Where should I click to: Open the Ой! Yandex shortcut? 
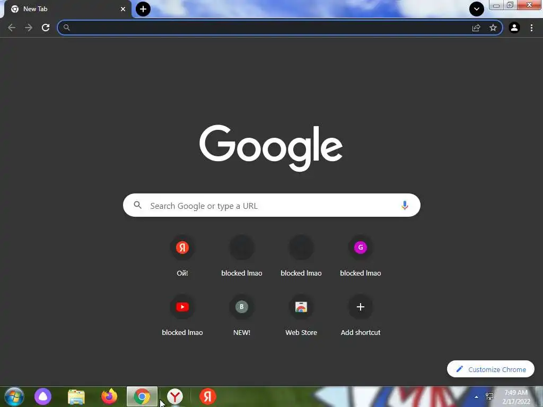[182, 256]
